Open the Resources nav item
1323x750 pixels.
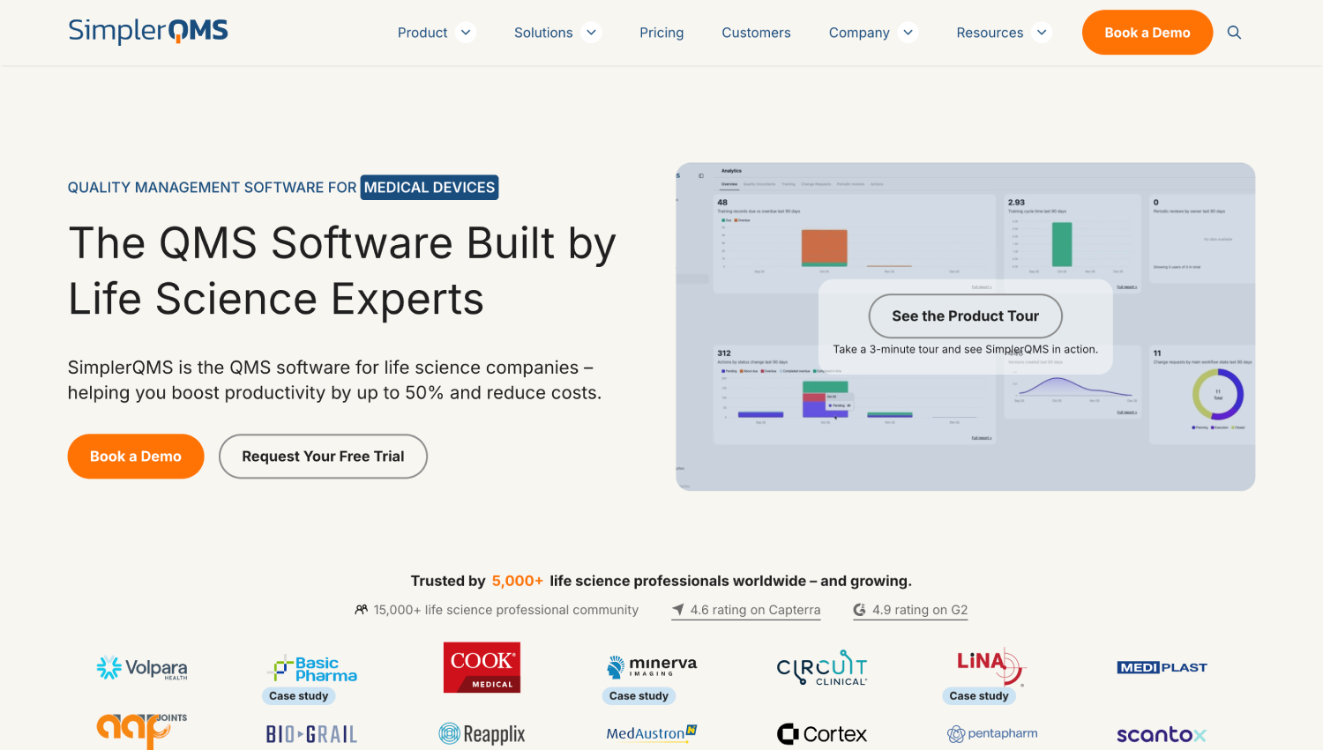point(990,33)
